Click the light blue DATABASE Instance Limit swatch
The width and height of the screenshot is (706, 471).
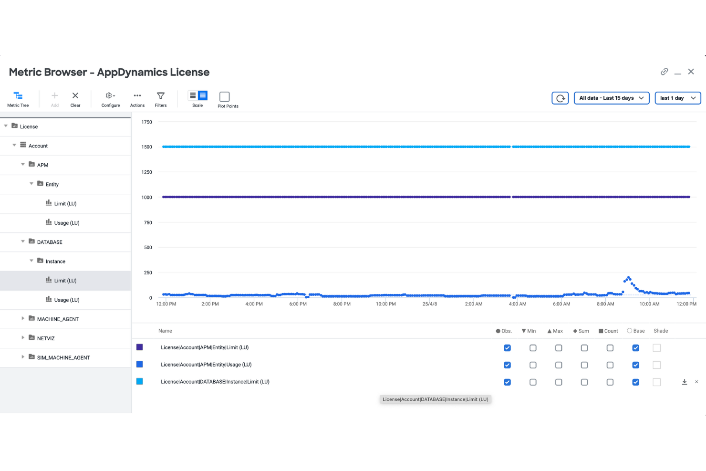point(140,382)
